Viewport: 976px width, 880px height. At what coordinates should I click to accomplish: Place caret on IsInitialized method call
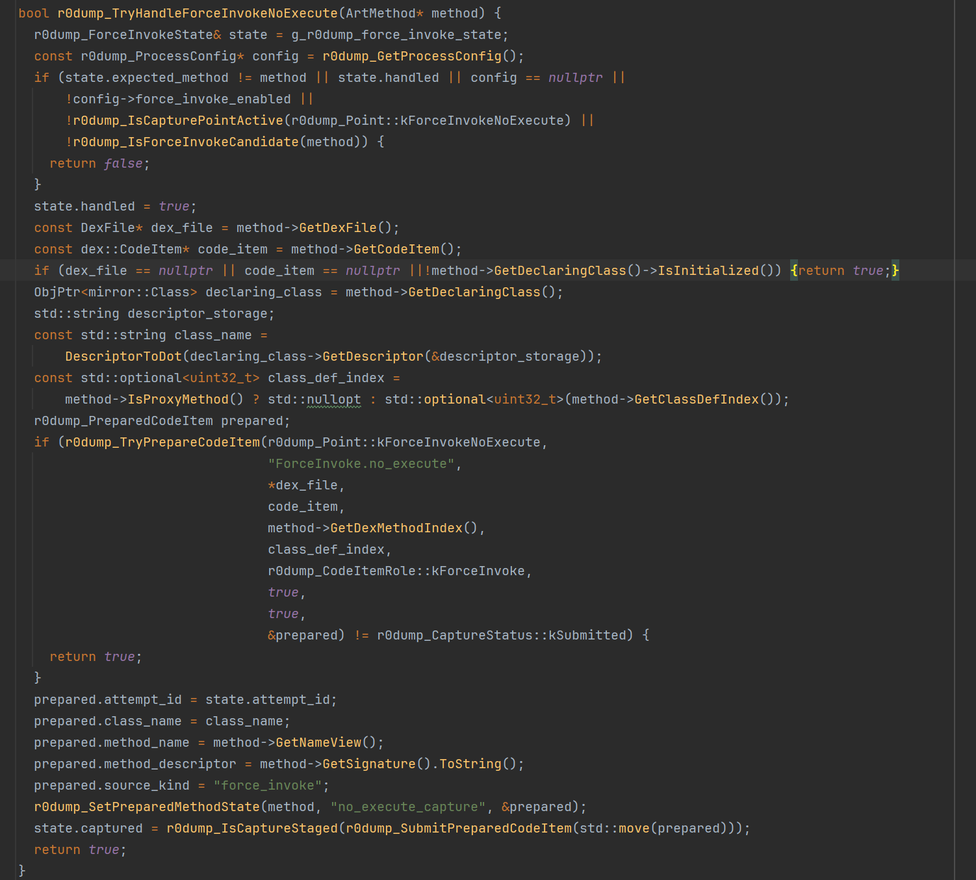click(708, 270)
